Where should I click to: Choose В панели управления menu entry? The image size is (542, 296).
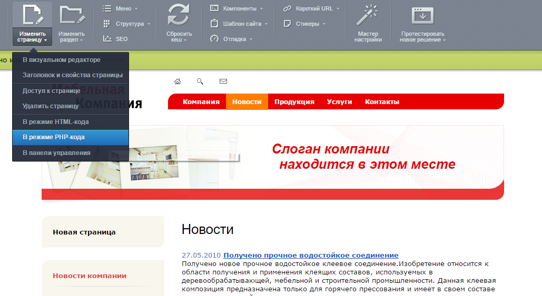click(x=71, y=153)
